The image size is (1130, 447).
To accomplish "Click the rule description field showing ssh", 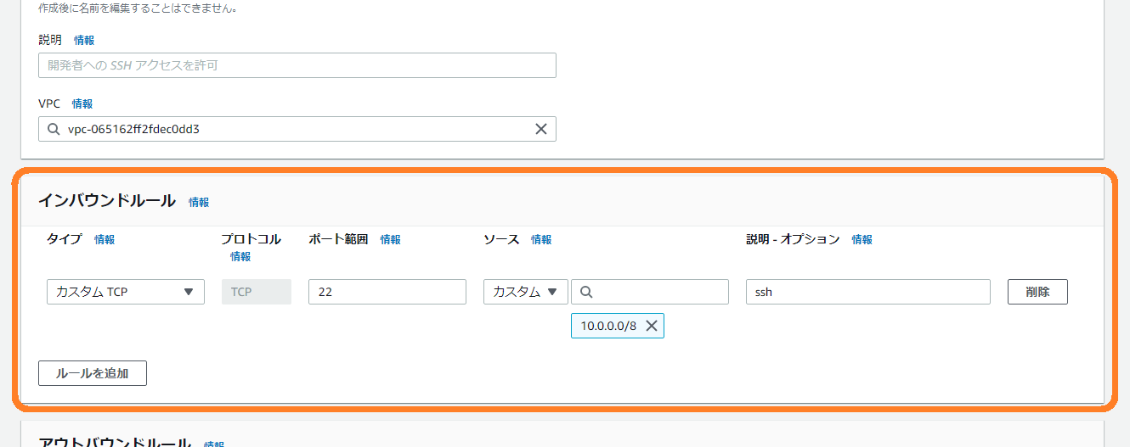I will (x=868, y=292).
